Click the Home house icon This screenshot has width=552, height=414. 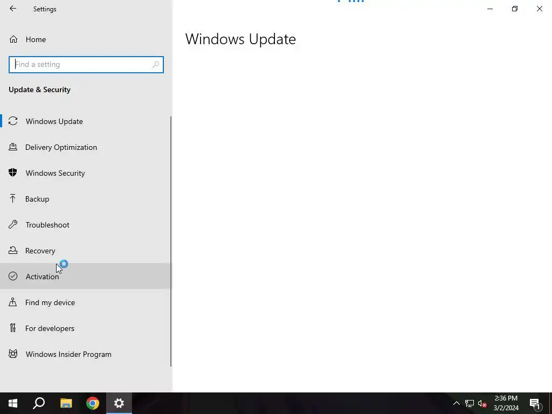(13, 39)
